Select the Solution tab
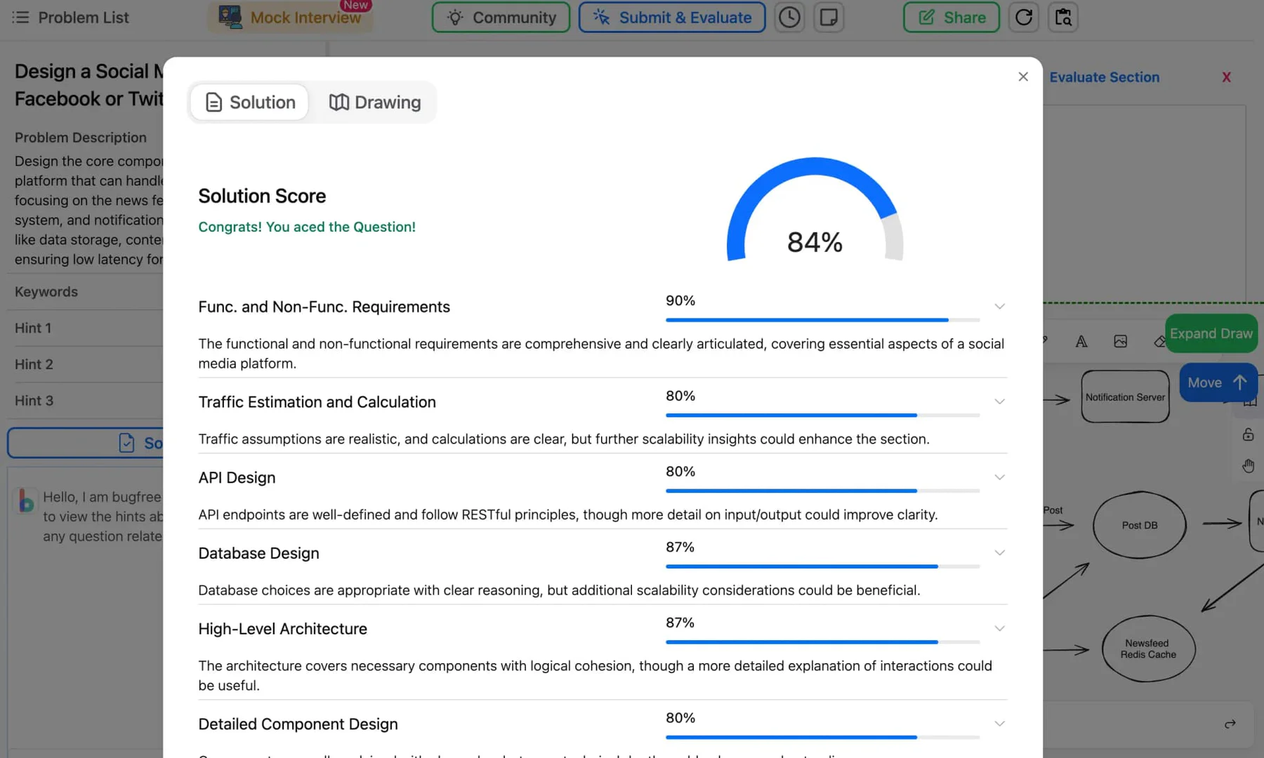Image resolution: width=1264 pixels, height=758 pixels. 250,102
